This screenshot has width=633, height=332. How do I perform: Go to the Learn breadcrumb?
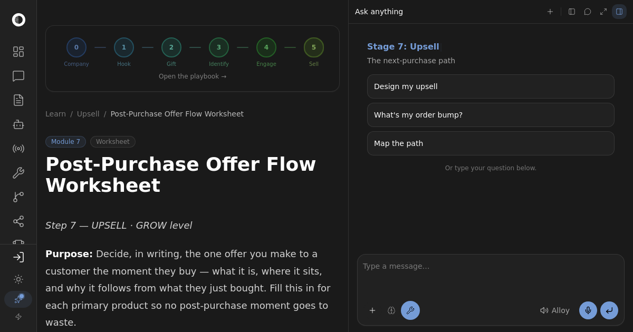pos(55,114)
